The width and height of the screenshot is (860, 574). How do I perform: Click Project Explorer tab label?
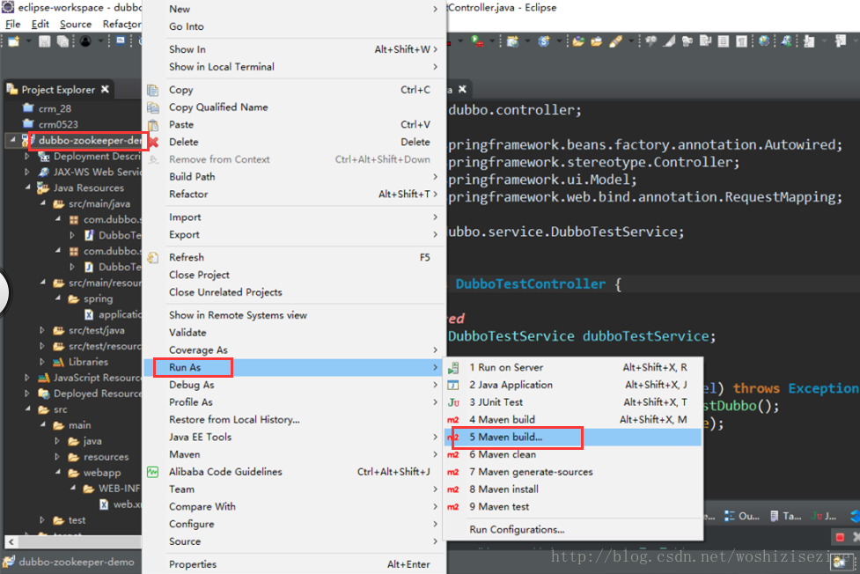click(58, 90)
